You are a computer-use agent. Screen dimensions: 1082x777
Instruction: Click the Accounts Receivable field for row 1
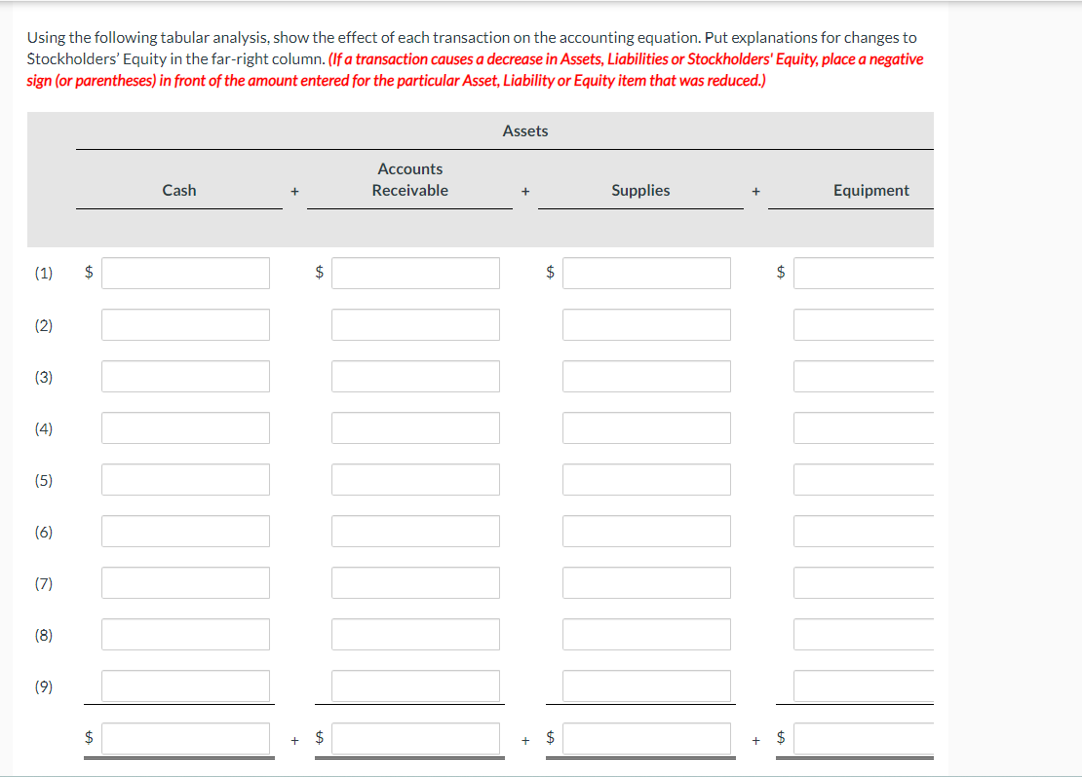coord(415,273)
